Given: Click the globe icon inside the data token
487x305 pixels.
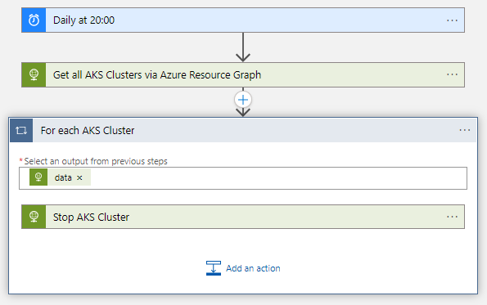Looking at the screenshot, I should coord(38,177).
